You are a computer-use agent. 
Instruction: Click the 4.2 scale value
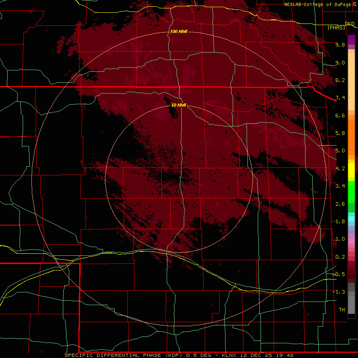click(340, 169)
